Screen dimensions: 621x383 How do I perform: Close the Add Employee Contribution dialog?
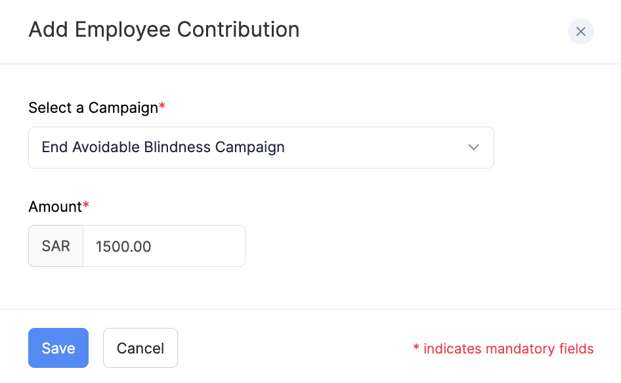pyautogui.click(x=580, y=31)
